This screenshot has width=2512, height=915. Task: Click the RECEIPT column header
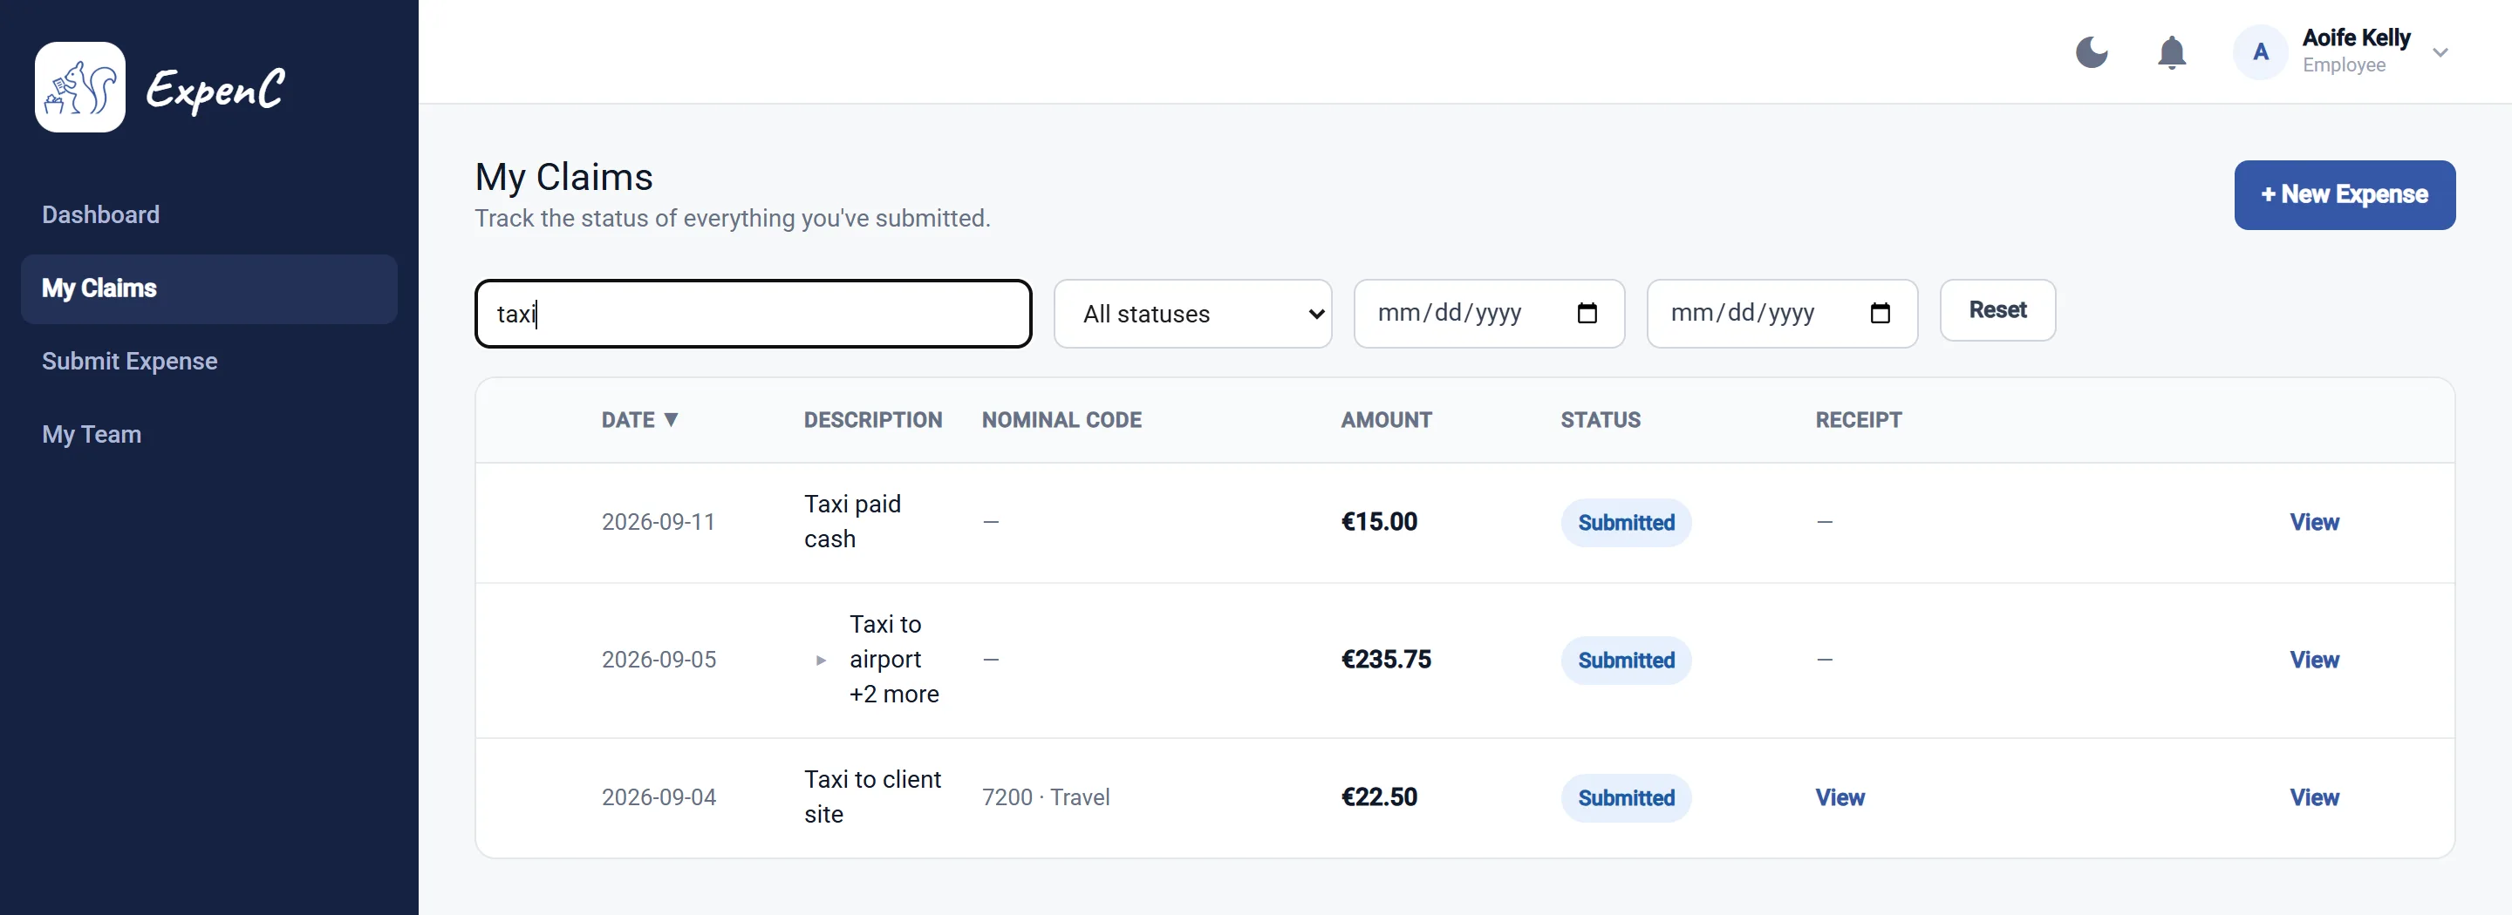[1858, 420]
